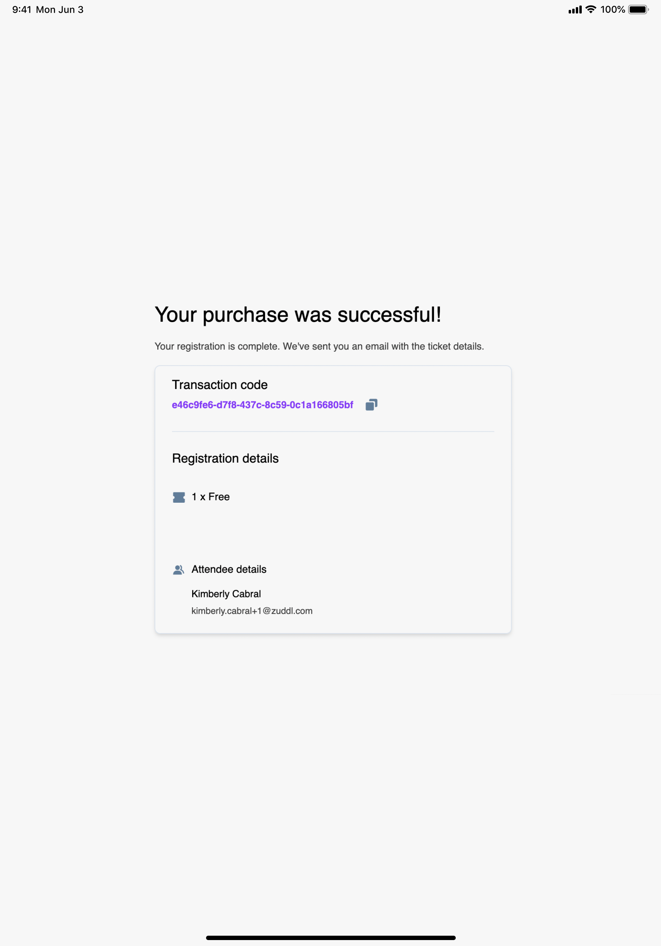Click the attendee people icon
This screenshot has width=661, height=946.
(178, 570)
